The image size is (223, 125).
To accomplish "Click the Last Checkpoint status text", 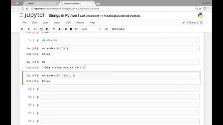I will (110, 16).
